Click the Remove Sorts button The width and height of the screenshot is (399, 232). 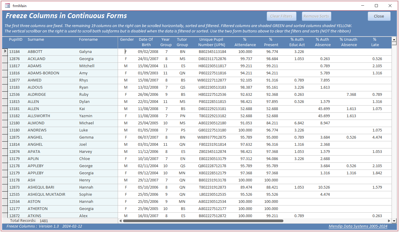pos(316,16)
